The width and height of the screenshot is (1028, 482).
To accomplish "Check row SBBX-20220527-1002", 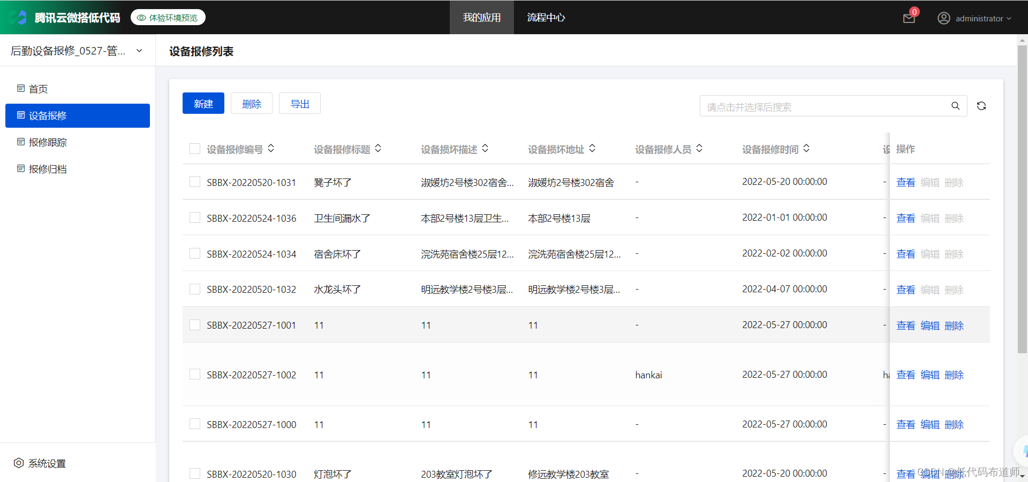I will [195, 374].
